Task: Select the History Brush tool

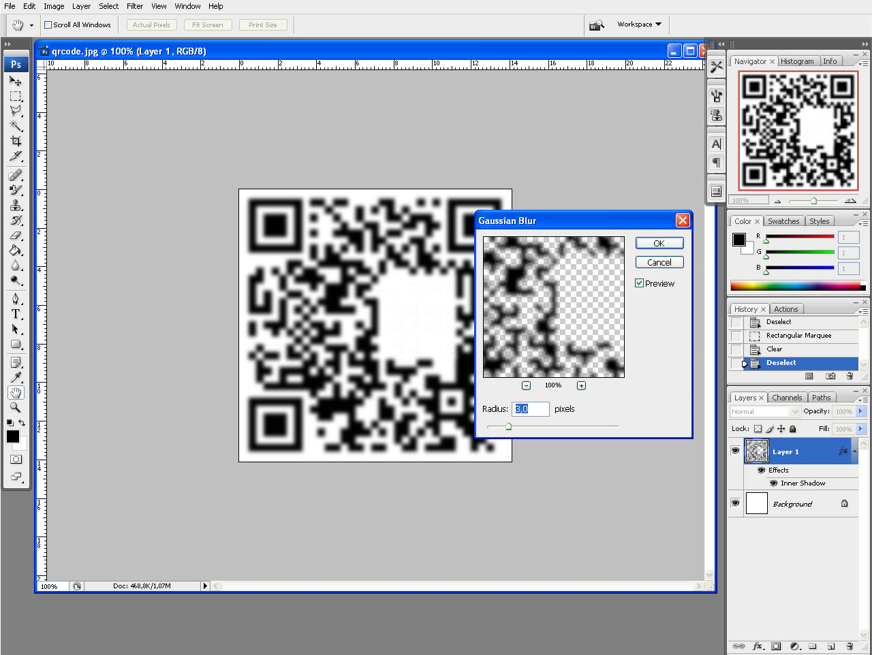Action: click(16, 221)
